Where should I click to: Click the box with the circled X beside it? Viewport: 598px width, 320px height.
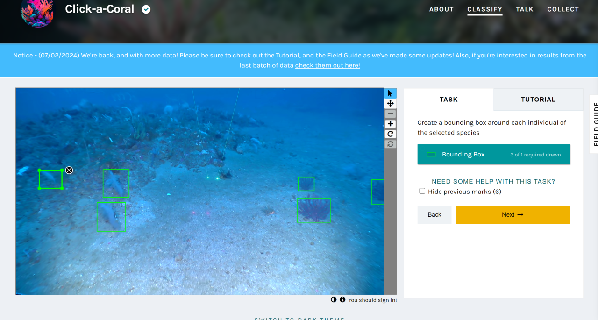coord(51,179)
